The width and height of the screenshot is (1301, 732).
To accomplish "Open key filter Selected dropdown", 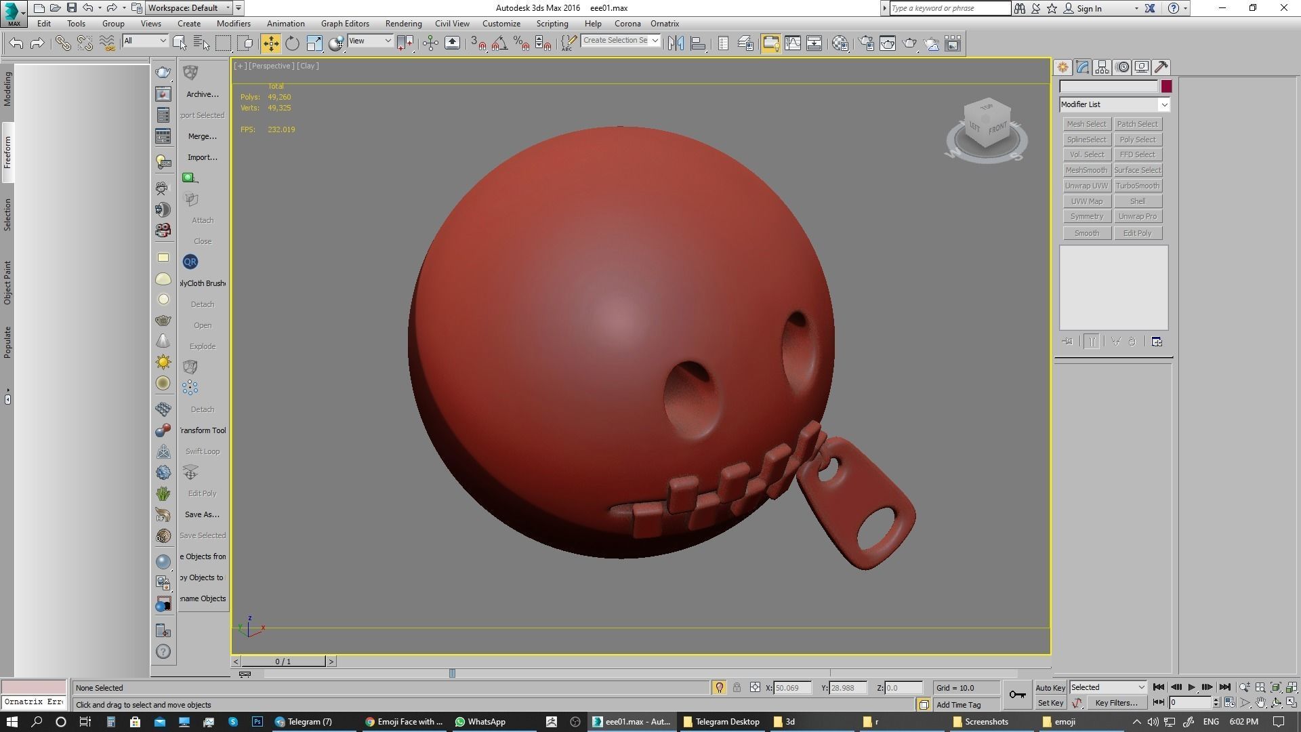I will point(1108,687).
